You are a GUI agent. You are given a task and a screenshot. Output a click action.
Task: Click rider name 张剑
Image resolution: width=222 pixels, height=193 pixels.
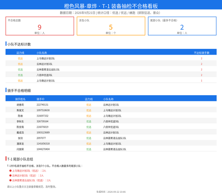(x=20, y=138)
